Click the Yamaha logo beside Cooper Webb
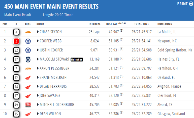 [x=28, y=41]
